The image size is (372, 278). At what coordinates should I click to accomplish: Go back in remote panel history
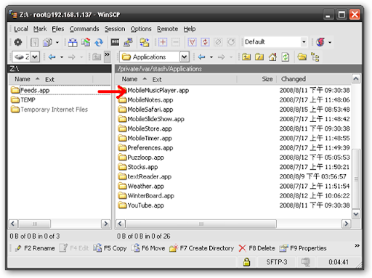pyautogui.click(x=201, y=57)
